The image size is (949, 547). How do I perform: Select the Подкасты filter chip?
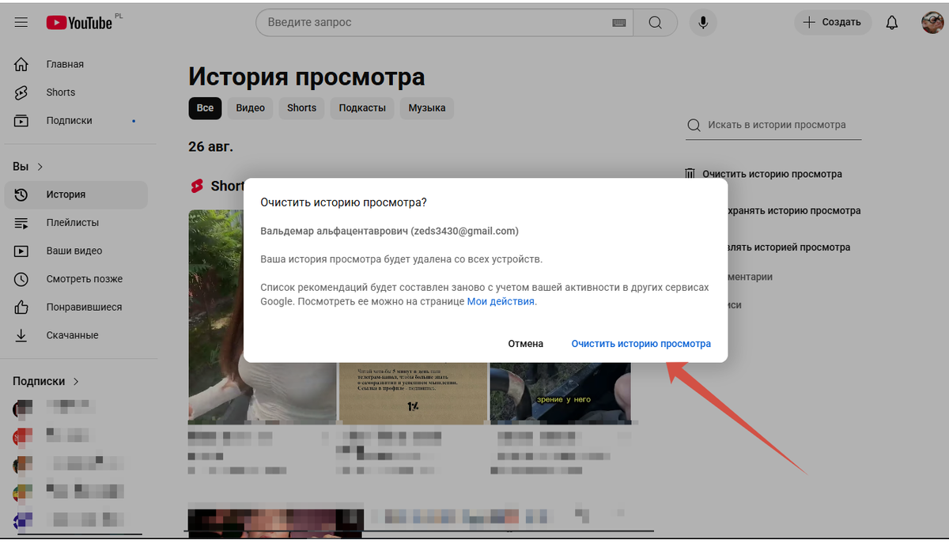coord(362,108)
